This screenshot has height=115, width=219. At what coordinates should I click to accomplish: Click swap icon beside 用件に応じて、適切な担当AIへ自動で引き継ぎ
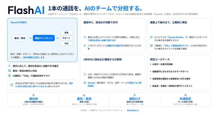click(x=9, y=66)
